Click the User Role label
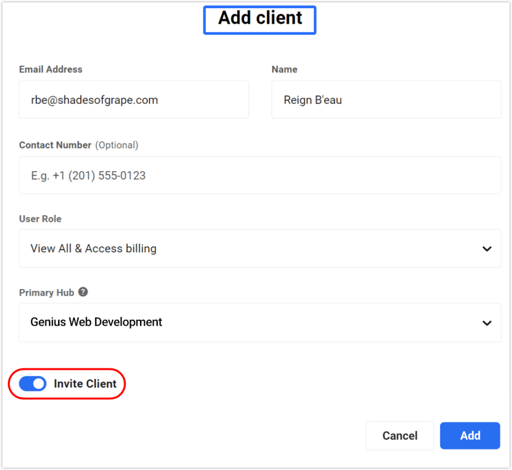Viewport: 512px width, 470px height. [x=40, y=219]
